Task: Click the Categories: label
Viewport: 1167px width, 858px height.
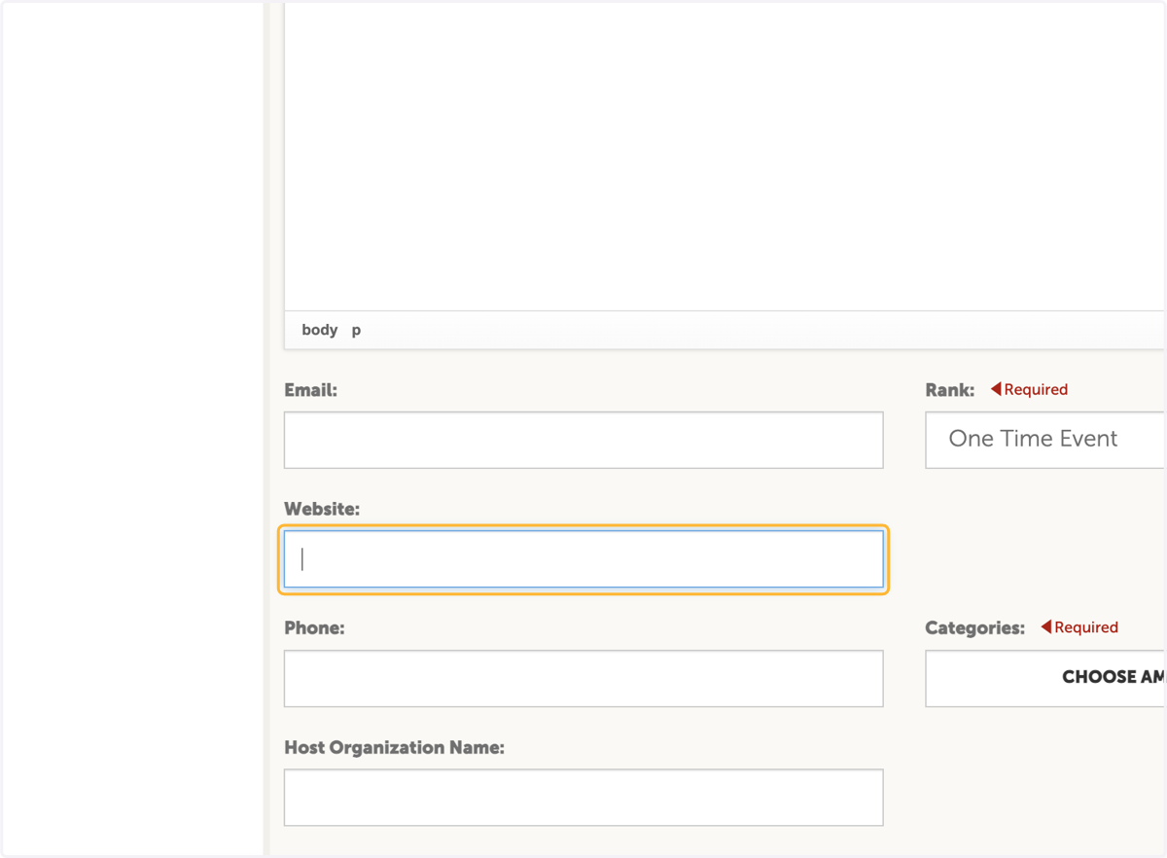Action: (x=974, y=628)
